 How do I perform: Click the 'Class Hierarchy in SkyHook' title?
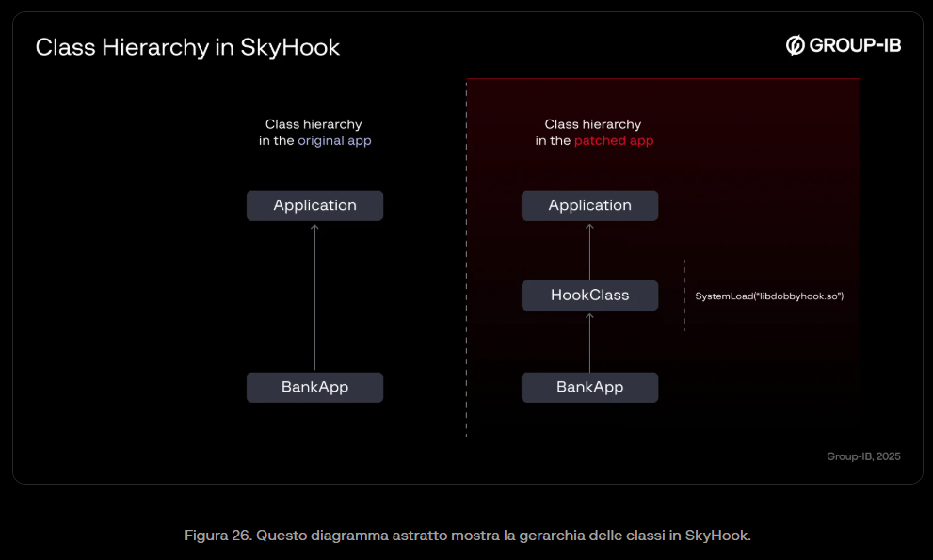187,47
